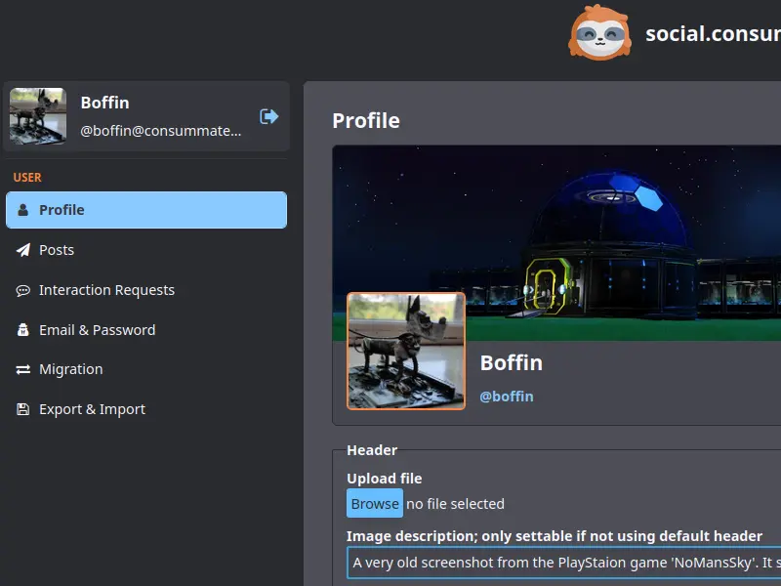Screen dimensions: 781x586
Task: Click the social.consum… site title
Action: pyautogui.click(x=712, y=34)
